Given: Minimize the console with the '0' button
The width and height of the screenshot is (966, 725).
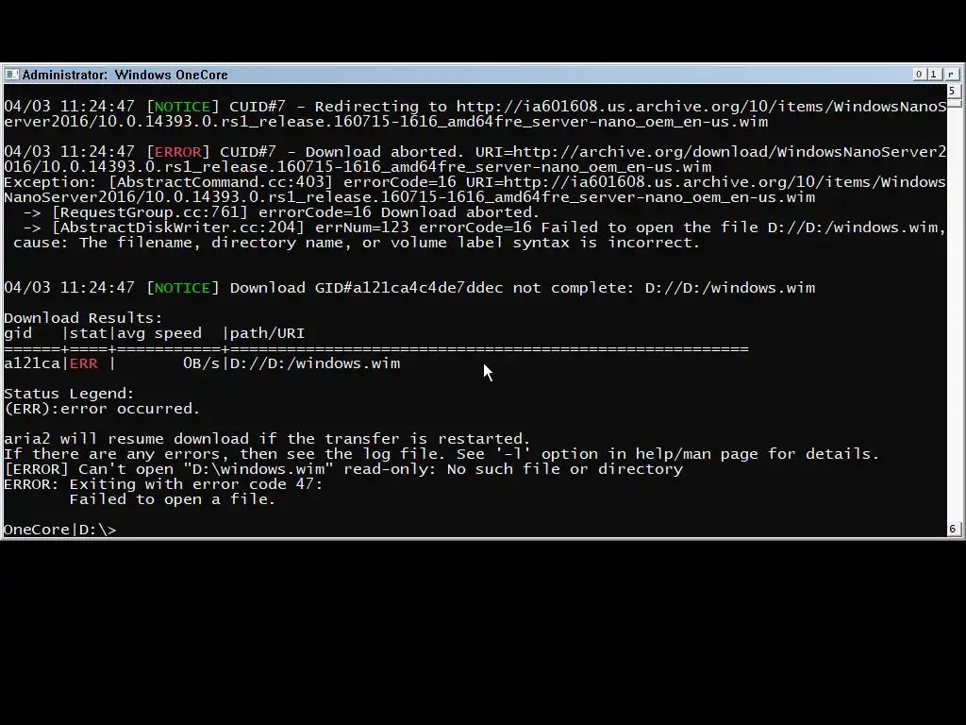Looking at the screenshot, I should pos(919,74).
